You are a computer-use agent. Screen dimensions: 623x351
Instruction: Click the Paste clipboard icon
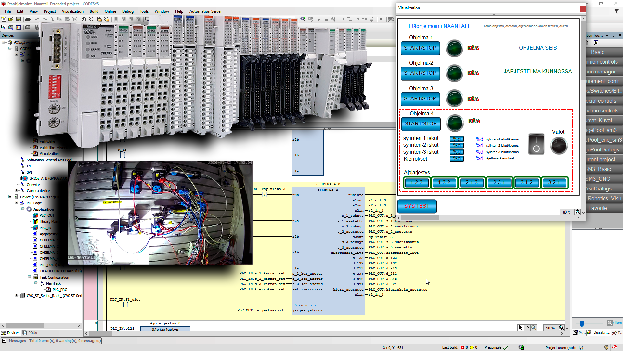click(67, 19)
